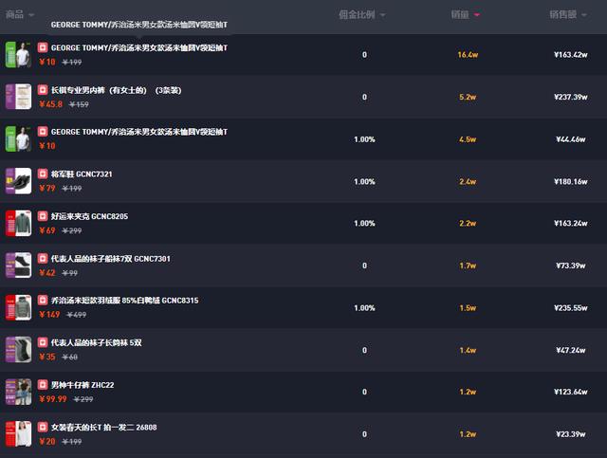Viewport: 607px width, 458px height.
Task: Sort by the 销售额 column header
Action: pos(569,15)
